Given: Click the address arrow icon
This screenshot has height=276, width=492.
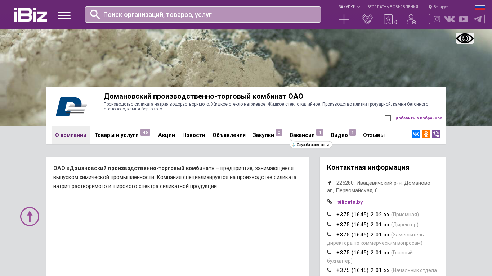Looking at the screenshot, I should pos(329,183).
